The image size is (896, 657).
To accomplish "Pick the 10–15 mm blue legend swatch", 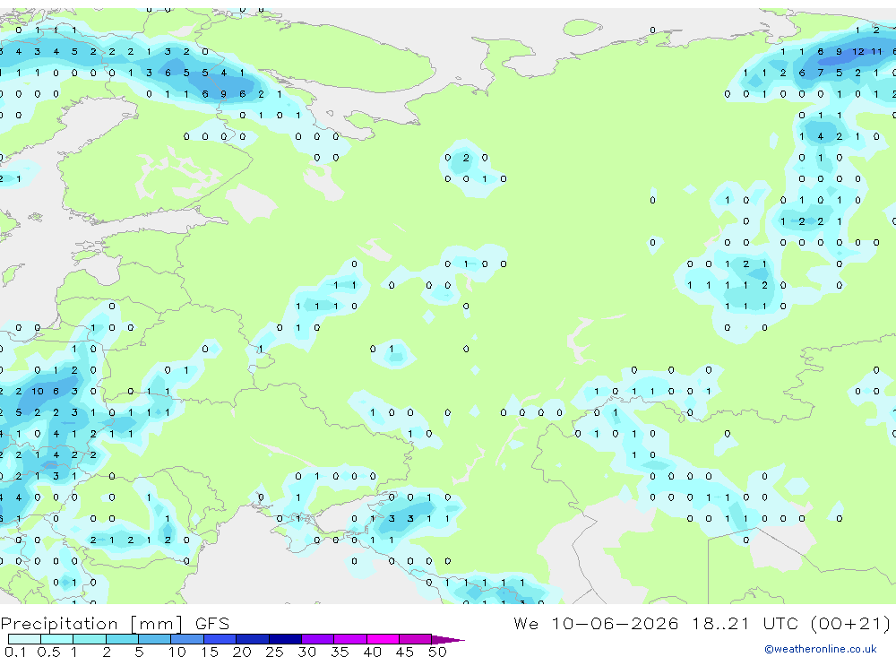I will (187, 639).
